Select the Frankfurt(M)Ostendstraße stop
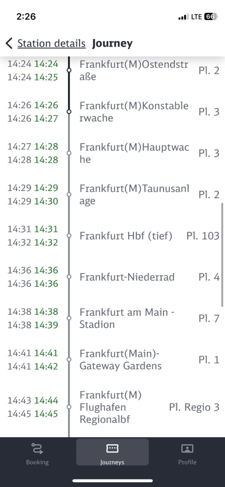The height and width of the screenshot is (487, 225). [112, 71]
